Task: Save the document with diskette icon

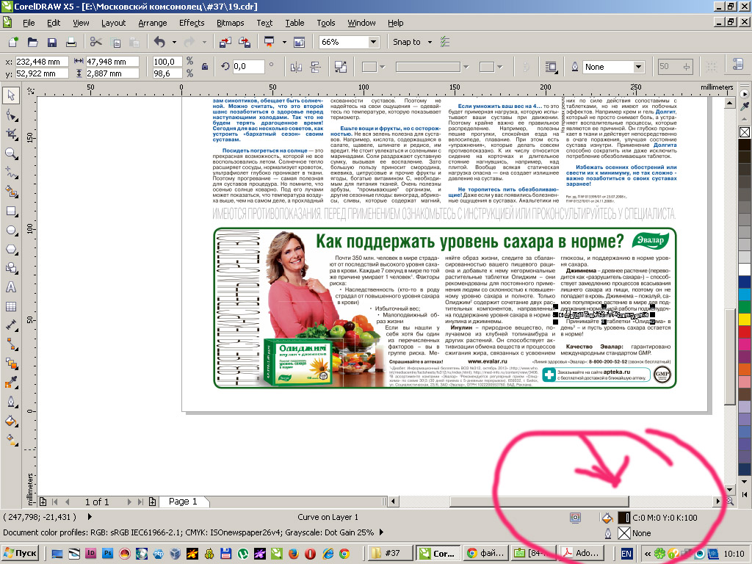Action: tap(52, 42)
